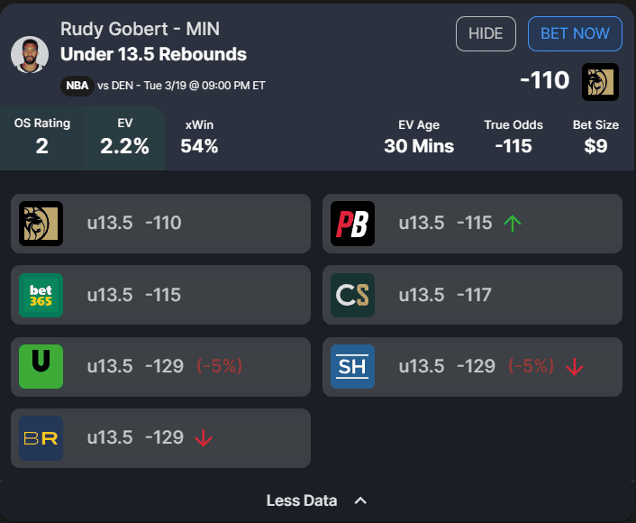Collapse the card with the Less Data chevron
Image resolution: width=636 pixels, height=523 pixels.
point(360,500)
